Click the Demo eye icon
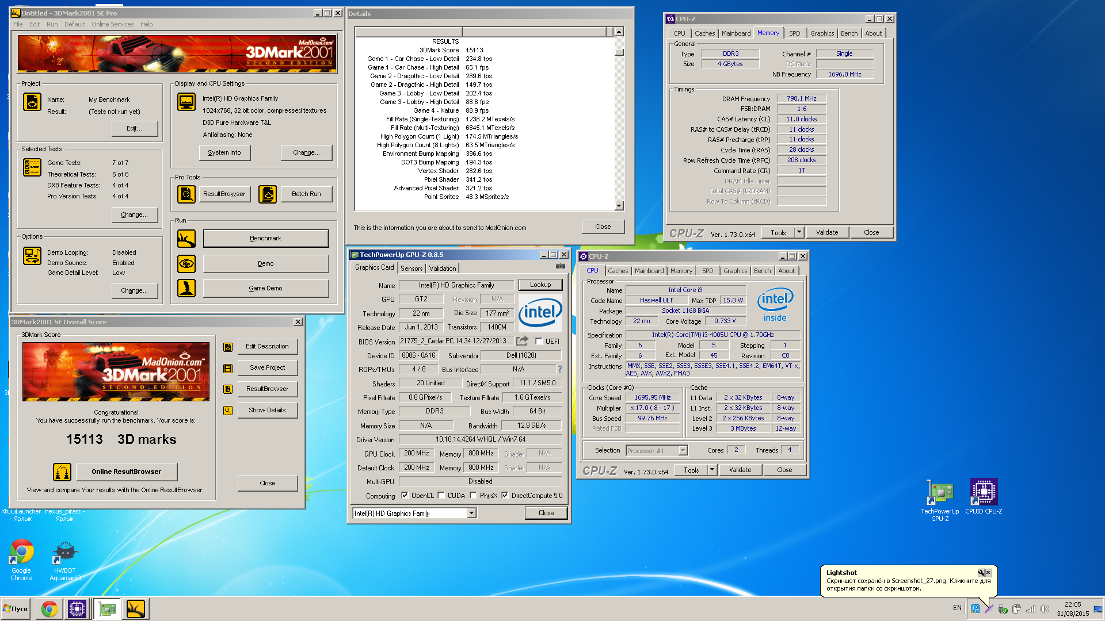The width and height of the screenshot is (1105, 621). pos(186,264)
